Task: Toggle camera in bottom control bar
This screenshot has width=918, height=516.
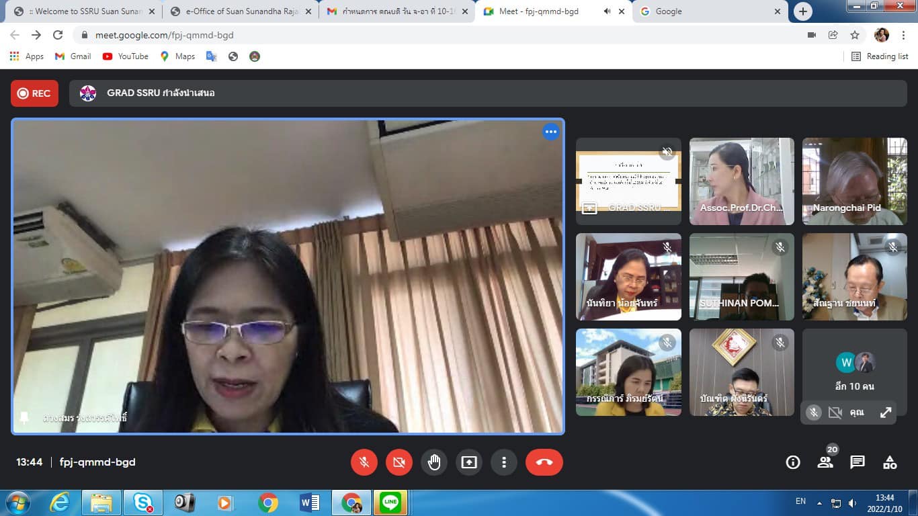Action: tap(399, 462)
